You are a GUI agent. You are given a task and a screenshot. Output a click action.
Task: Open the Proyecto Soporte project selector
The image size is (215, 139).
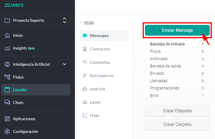point(36,21)
